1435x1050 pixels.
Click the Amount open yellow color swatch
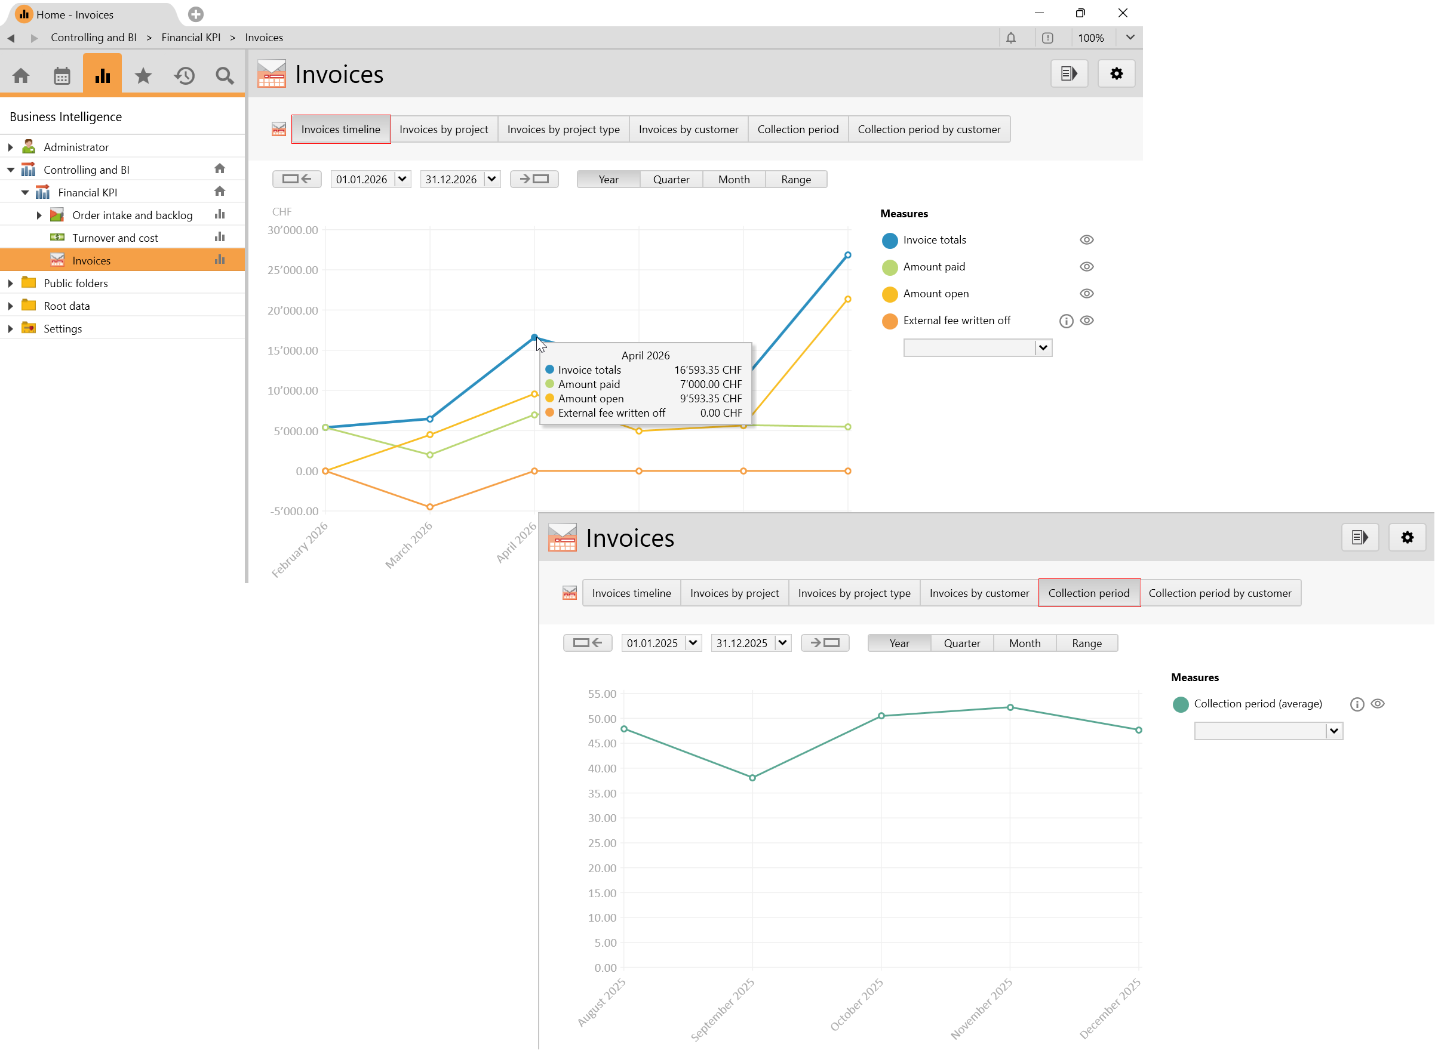coord(889,294)
